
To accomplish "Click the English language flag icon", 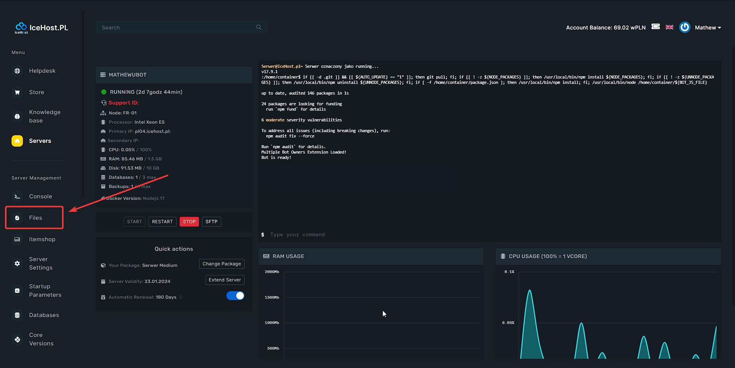I will (670, 27).
